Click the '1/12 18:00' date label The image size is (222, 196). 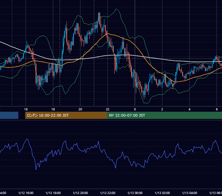(53, 193)
